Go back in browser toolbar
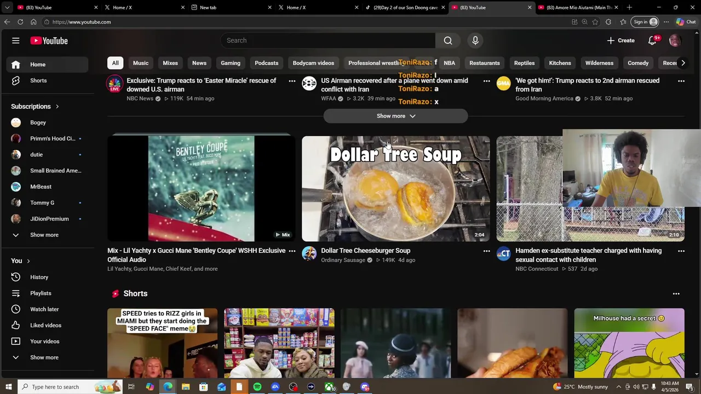Image resolution: width=701 pixels, height=394 pixels. point(7,22)
